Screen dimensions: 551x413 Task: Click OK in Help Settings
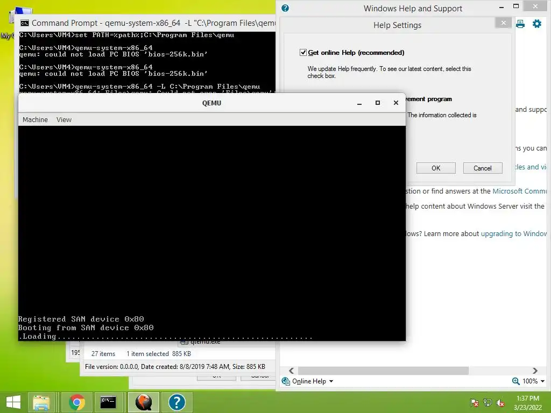click(x=436, y=168)
